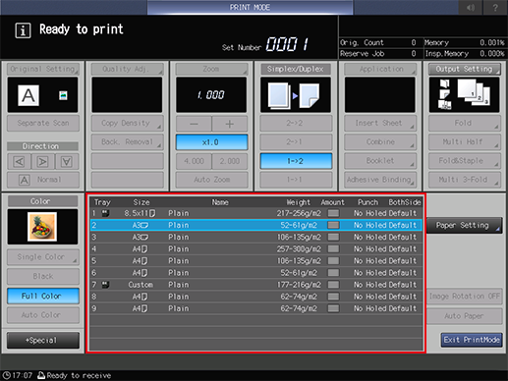The image size is (508, 381).
Task: Select tray 8 A4 62-74g/m2 row
Action: [x=256, y=297]
